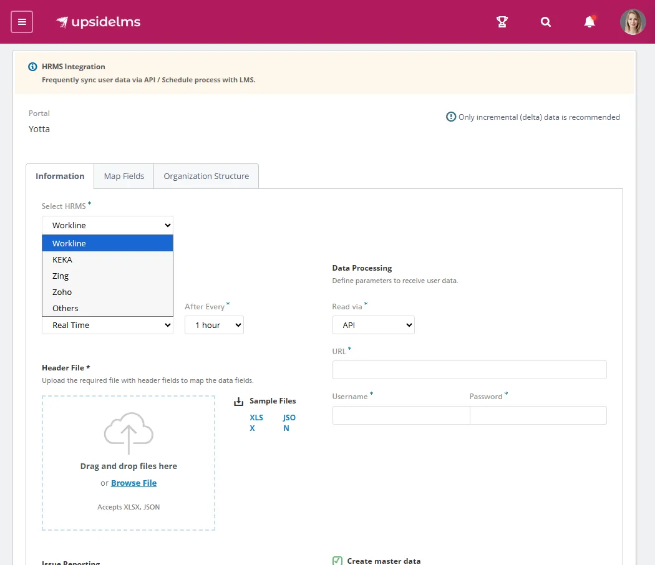Click the Only incremental data recommended text
The height and width of the screenshot is (565, 655).
(x=539, y=117)
